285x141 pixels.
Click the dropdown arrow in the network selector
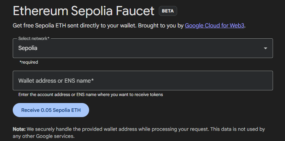click(x=266, y=48)
